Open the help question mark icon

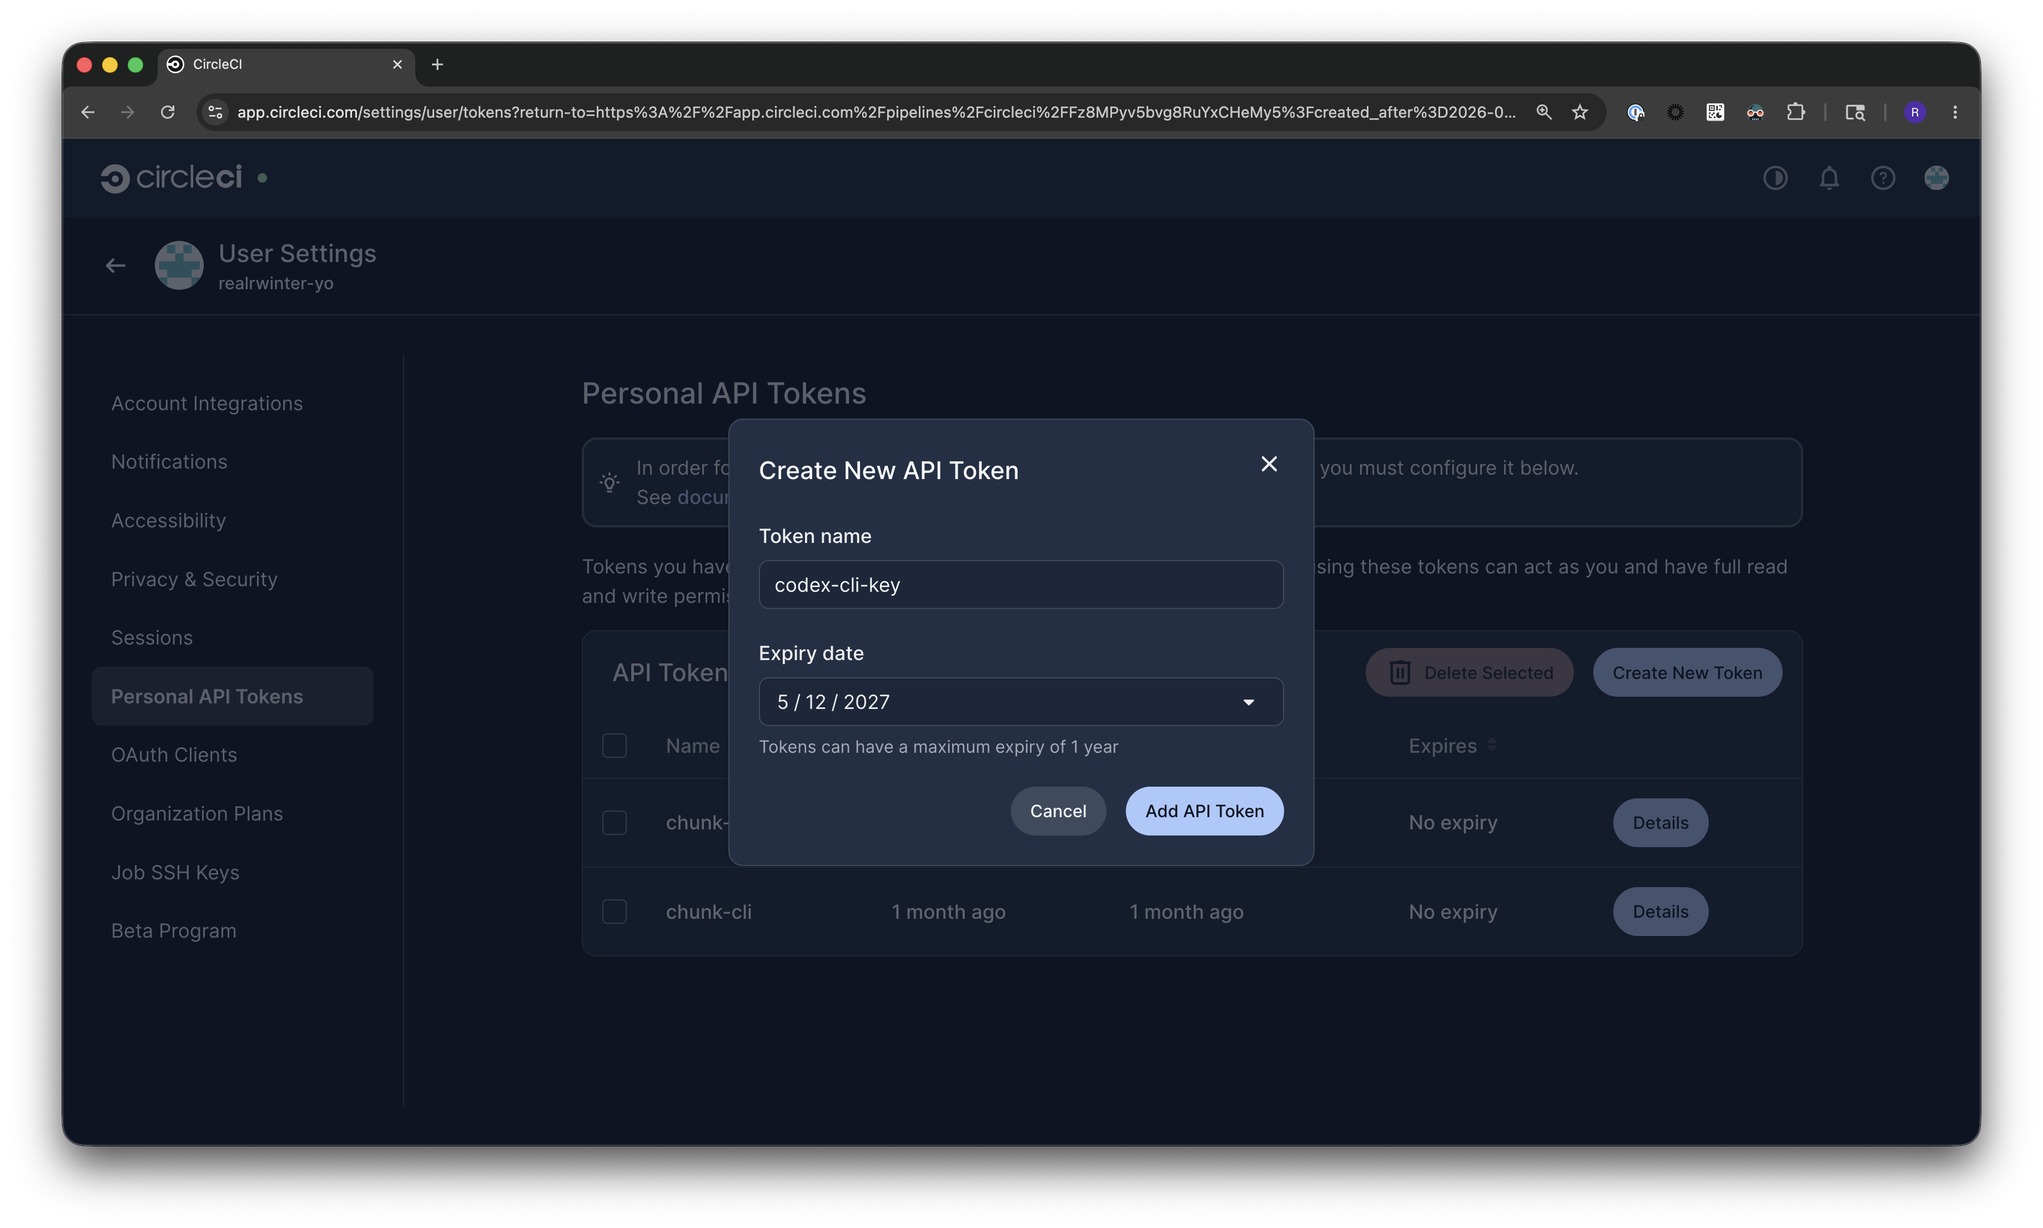[1883, 178]
